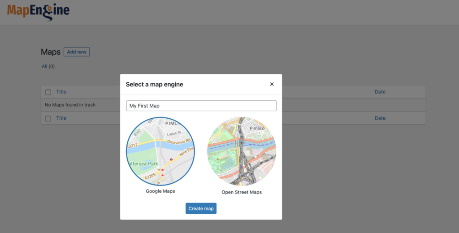459x233 pixels.
Task: Sort by Date in the table header
Action: (380, 91)
